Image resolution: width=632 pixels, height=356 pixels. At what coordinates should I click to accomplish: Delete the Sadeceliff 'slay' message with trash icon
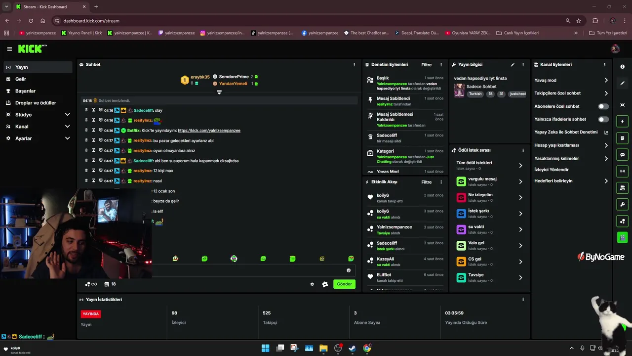click(x=86, y=110)
